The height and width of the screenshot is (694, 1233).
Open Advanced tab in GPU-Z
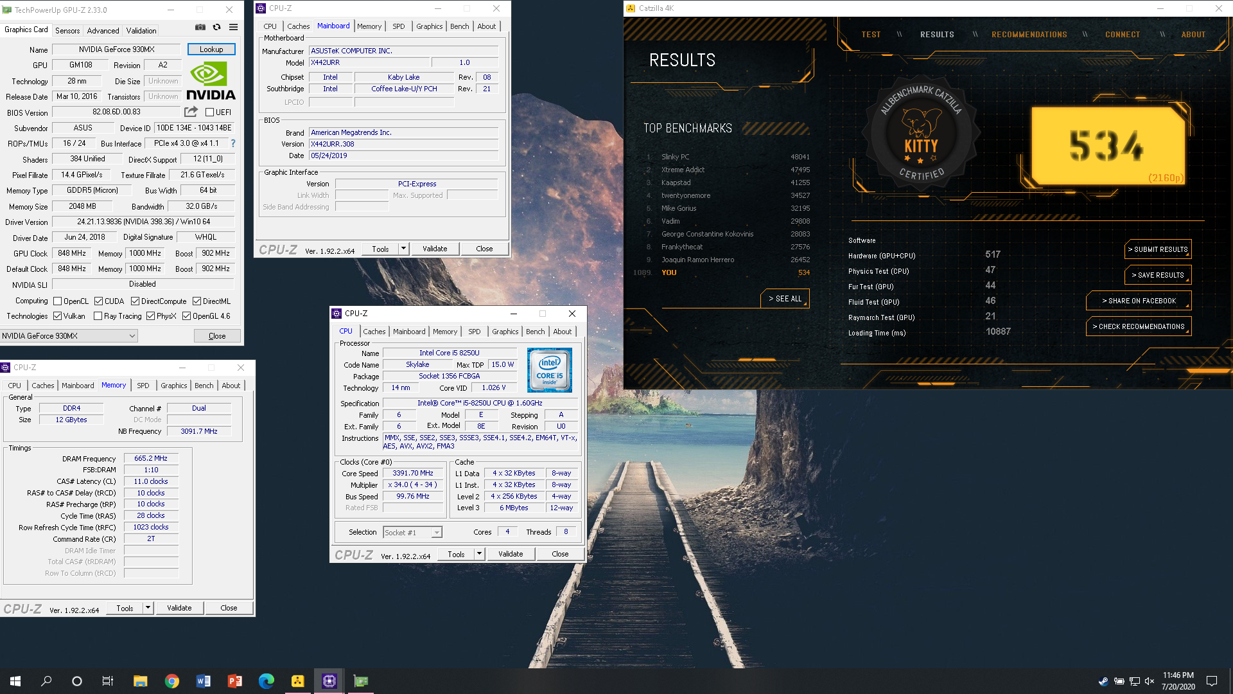click(x=103, y=30)
